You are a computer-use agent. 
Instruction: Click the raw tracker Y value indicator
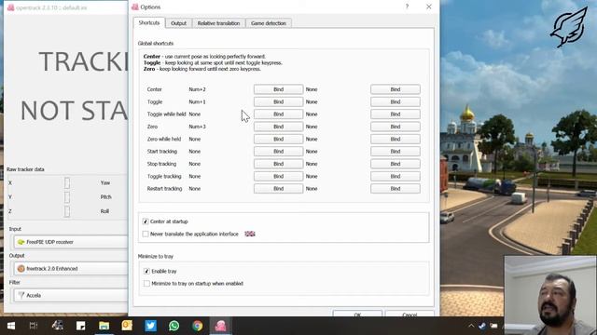tap(67, 197)
